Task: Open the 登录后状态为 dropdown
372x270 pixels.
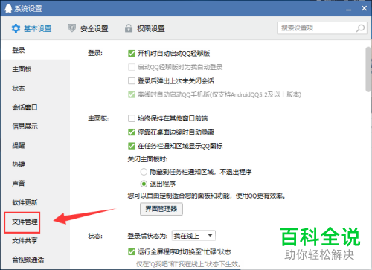Action: [x=193, y=236]
